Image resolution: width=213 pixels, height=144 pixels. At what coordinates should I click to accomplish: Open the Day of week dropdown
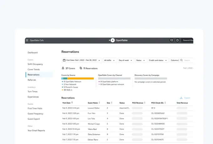tap(126, 60)
